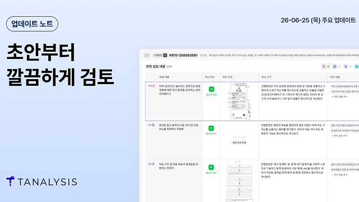The image size is (359, 202).
Task: Click the first related-content tag in row 1
Action: (344, 86)
